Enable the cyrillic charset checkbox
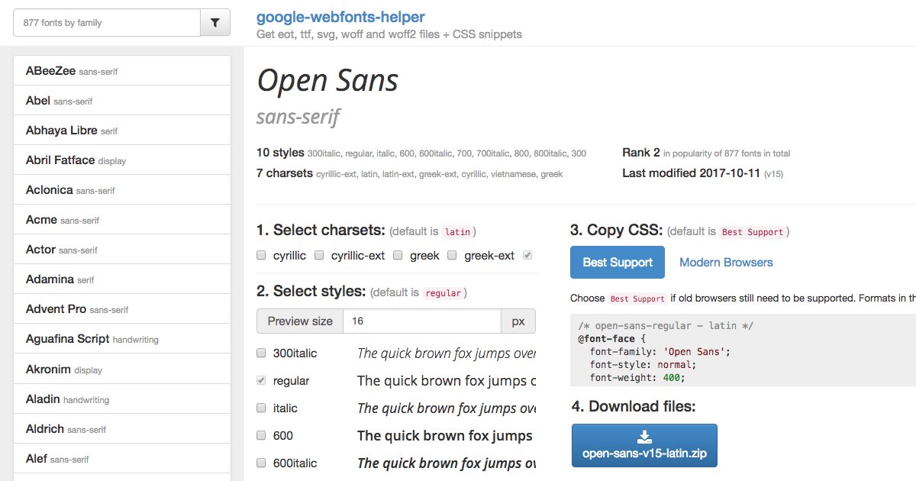This screenshot has width=916, height=481. (x=261, y=255)
